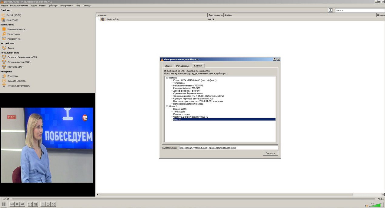The image size is (385, 208).
Task: Close the dialog with Закрыть button
Action: click(x=270, y=153)
